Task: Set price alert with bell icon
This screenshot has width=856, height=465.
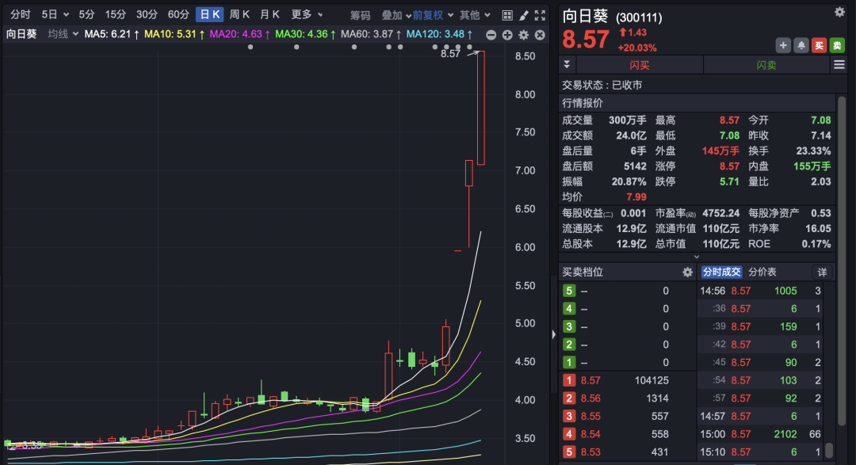Action: coord(801,45)
